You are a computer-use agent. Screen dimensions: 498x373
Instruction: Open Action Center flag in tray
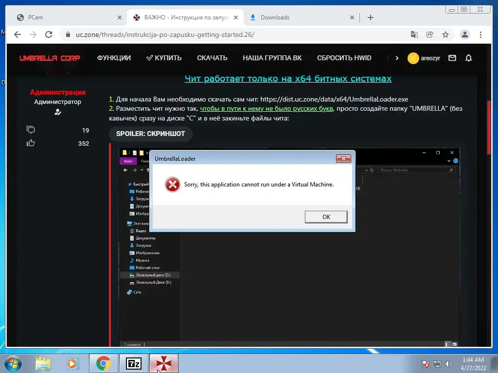tap(426, 364)
